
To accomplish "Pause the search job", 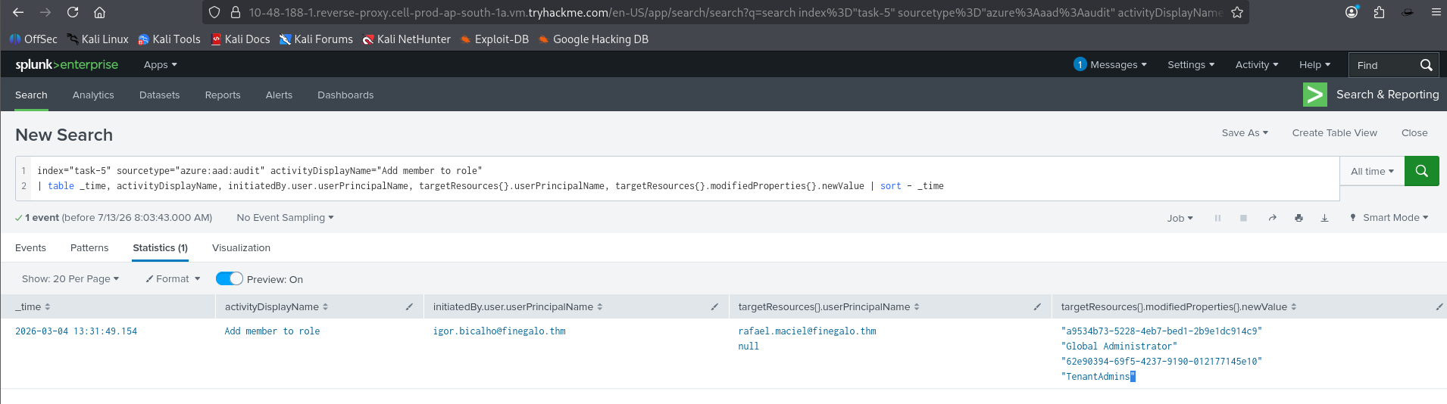I will pyautogui.click(x=1217, y=218).
